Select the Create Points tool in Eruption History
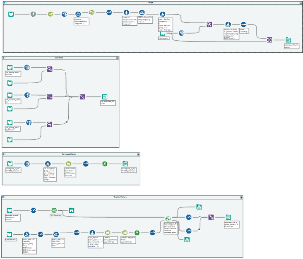Screen dimensions: 303x259 click(x=137, y=233)
